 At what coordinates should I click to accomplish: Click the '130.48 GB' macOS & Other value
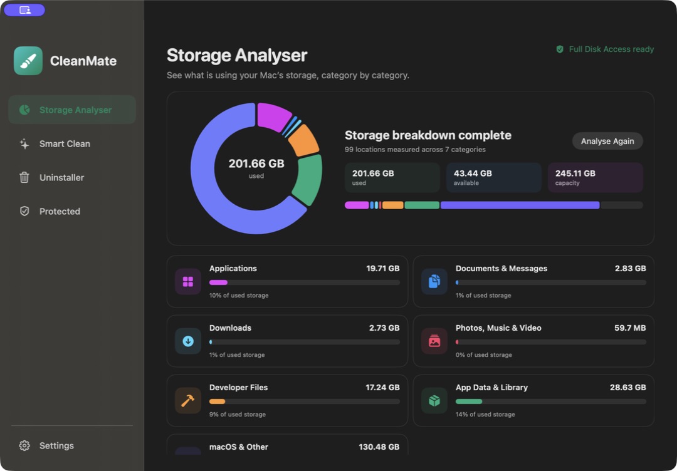[x=379, y=447]
